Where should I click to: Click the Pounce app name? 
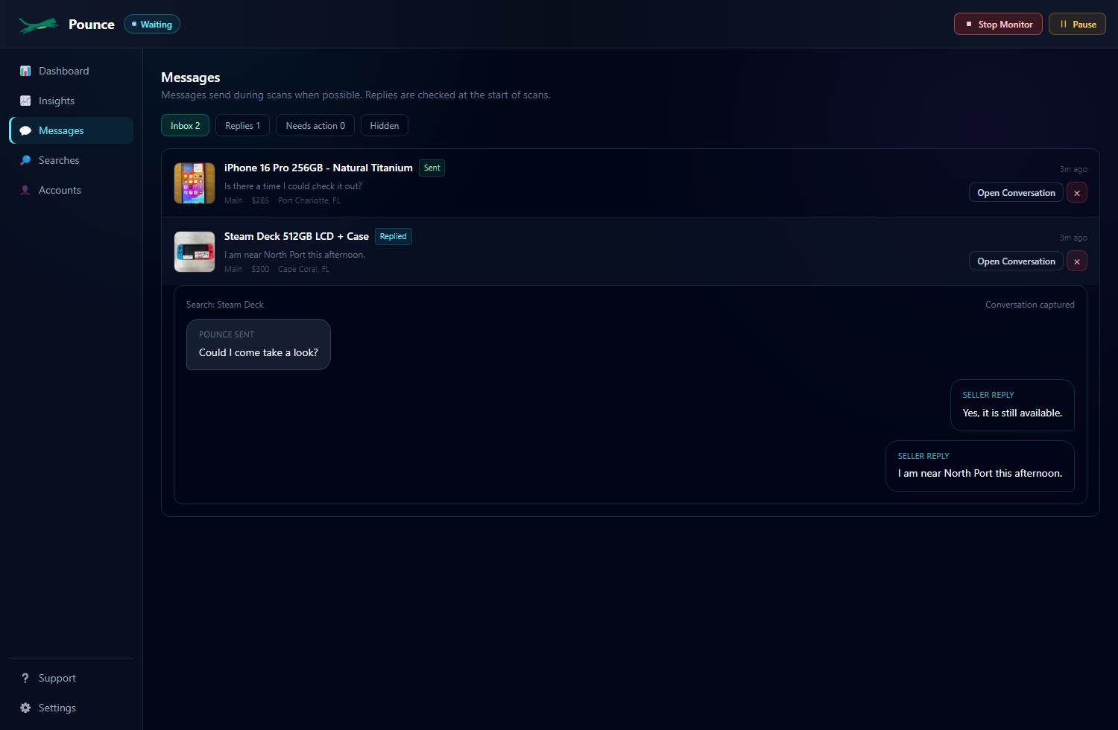click(92, 25)
